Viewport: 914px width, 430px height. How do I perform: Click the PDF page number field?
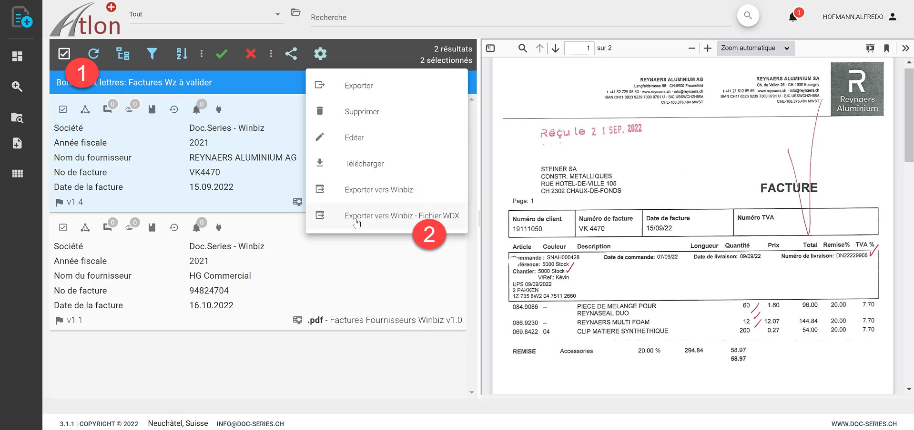pos(579,48)
